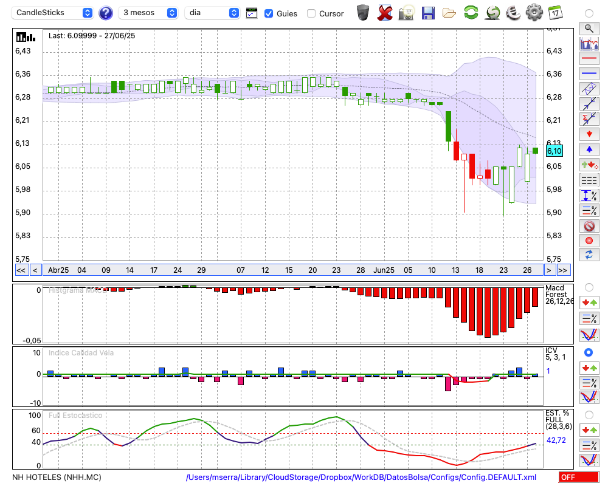Step chart back with < button
The height and width of the screenshot is (486, 608).
tap(35, 270)
